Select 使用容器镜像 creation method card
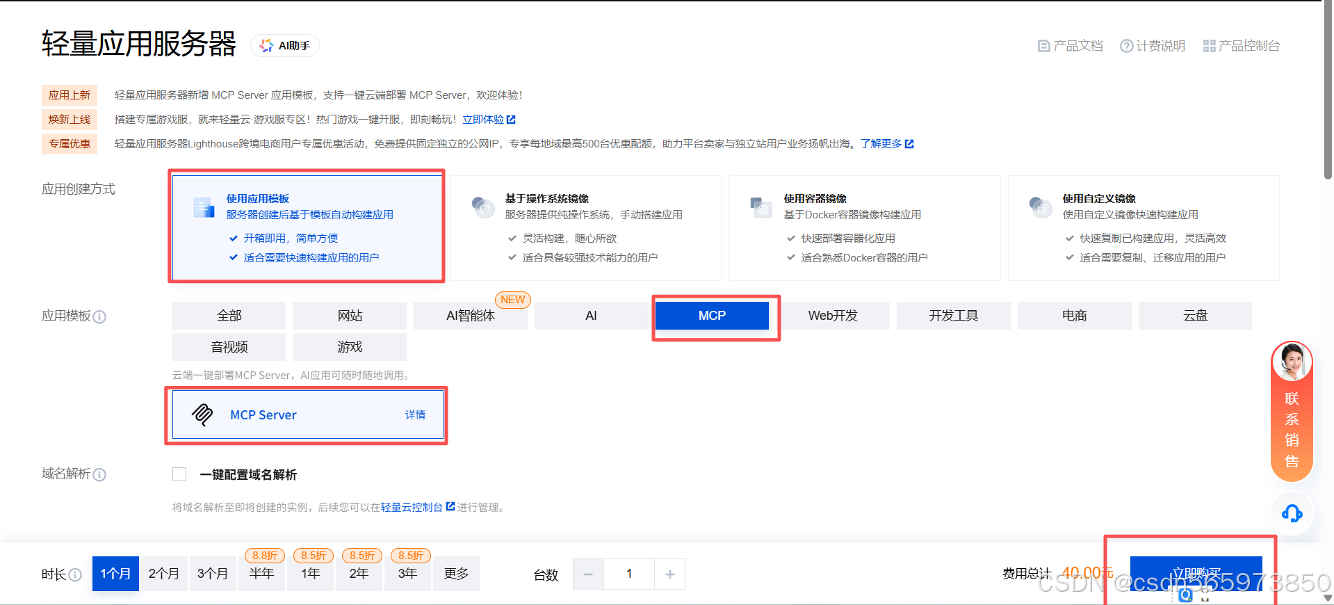The height and width of the screenshot is (605, 1334). click(865, 227)
